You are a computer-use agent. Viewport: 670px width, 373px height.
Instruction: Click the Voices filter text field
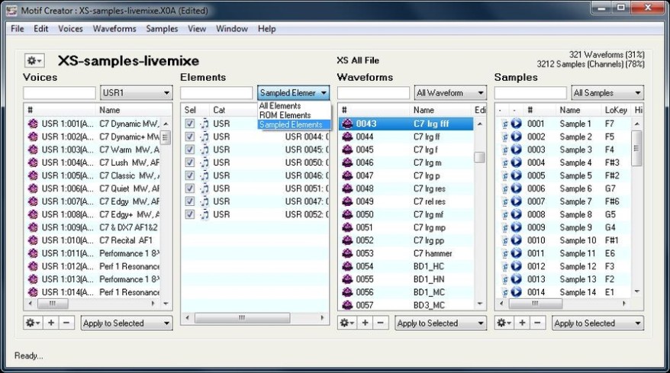60,93
